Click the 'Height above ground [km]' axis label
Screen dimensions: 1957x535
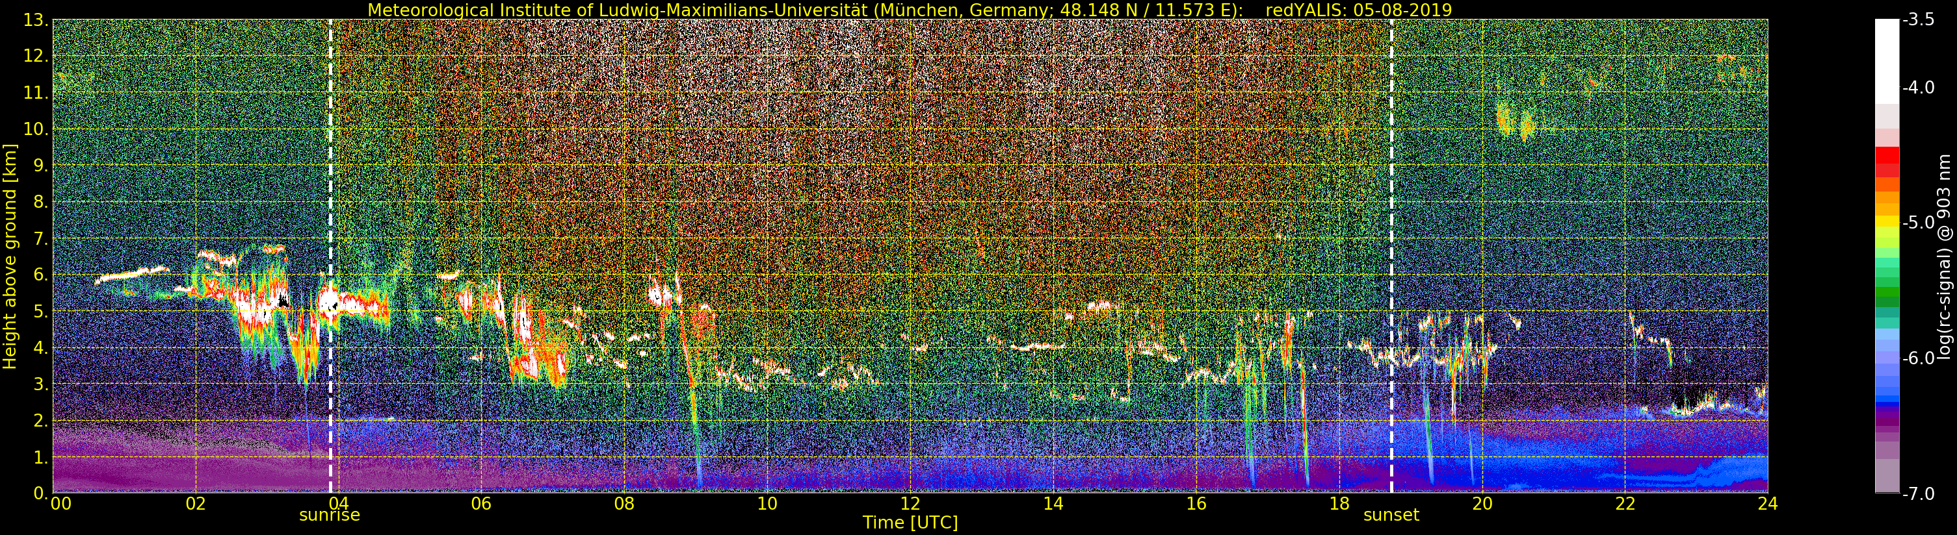point(10,256)
